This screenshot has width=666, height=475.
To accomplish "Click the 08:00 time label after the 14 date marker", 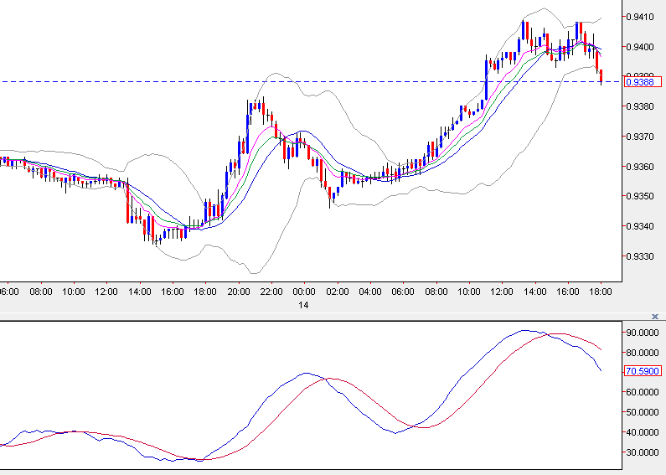I will tap(436, 292).
